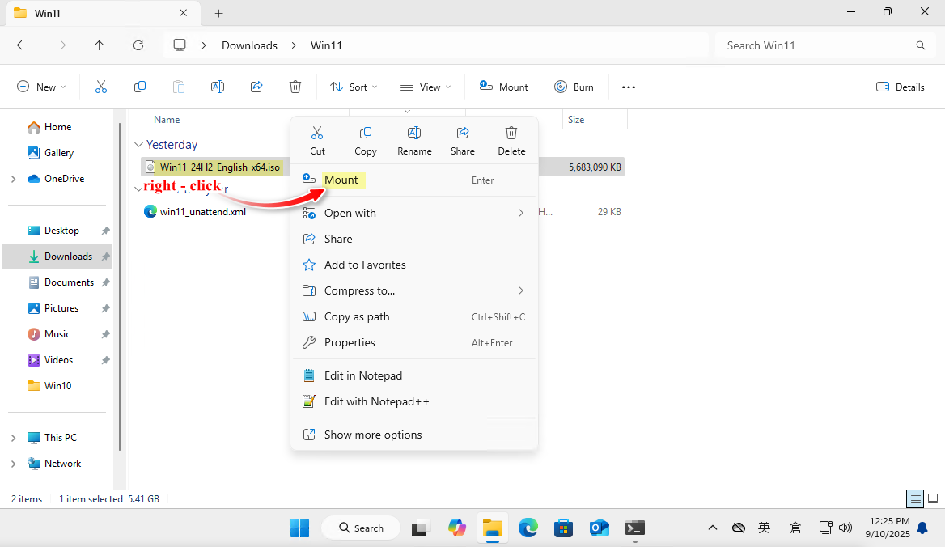Click Downloads in the address breadcrumb
This screenshot has height=547, width=945.
tap(249, 45)
